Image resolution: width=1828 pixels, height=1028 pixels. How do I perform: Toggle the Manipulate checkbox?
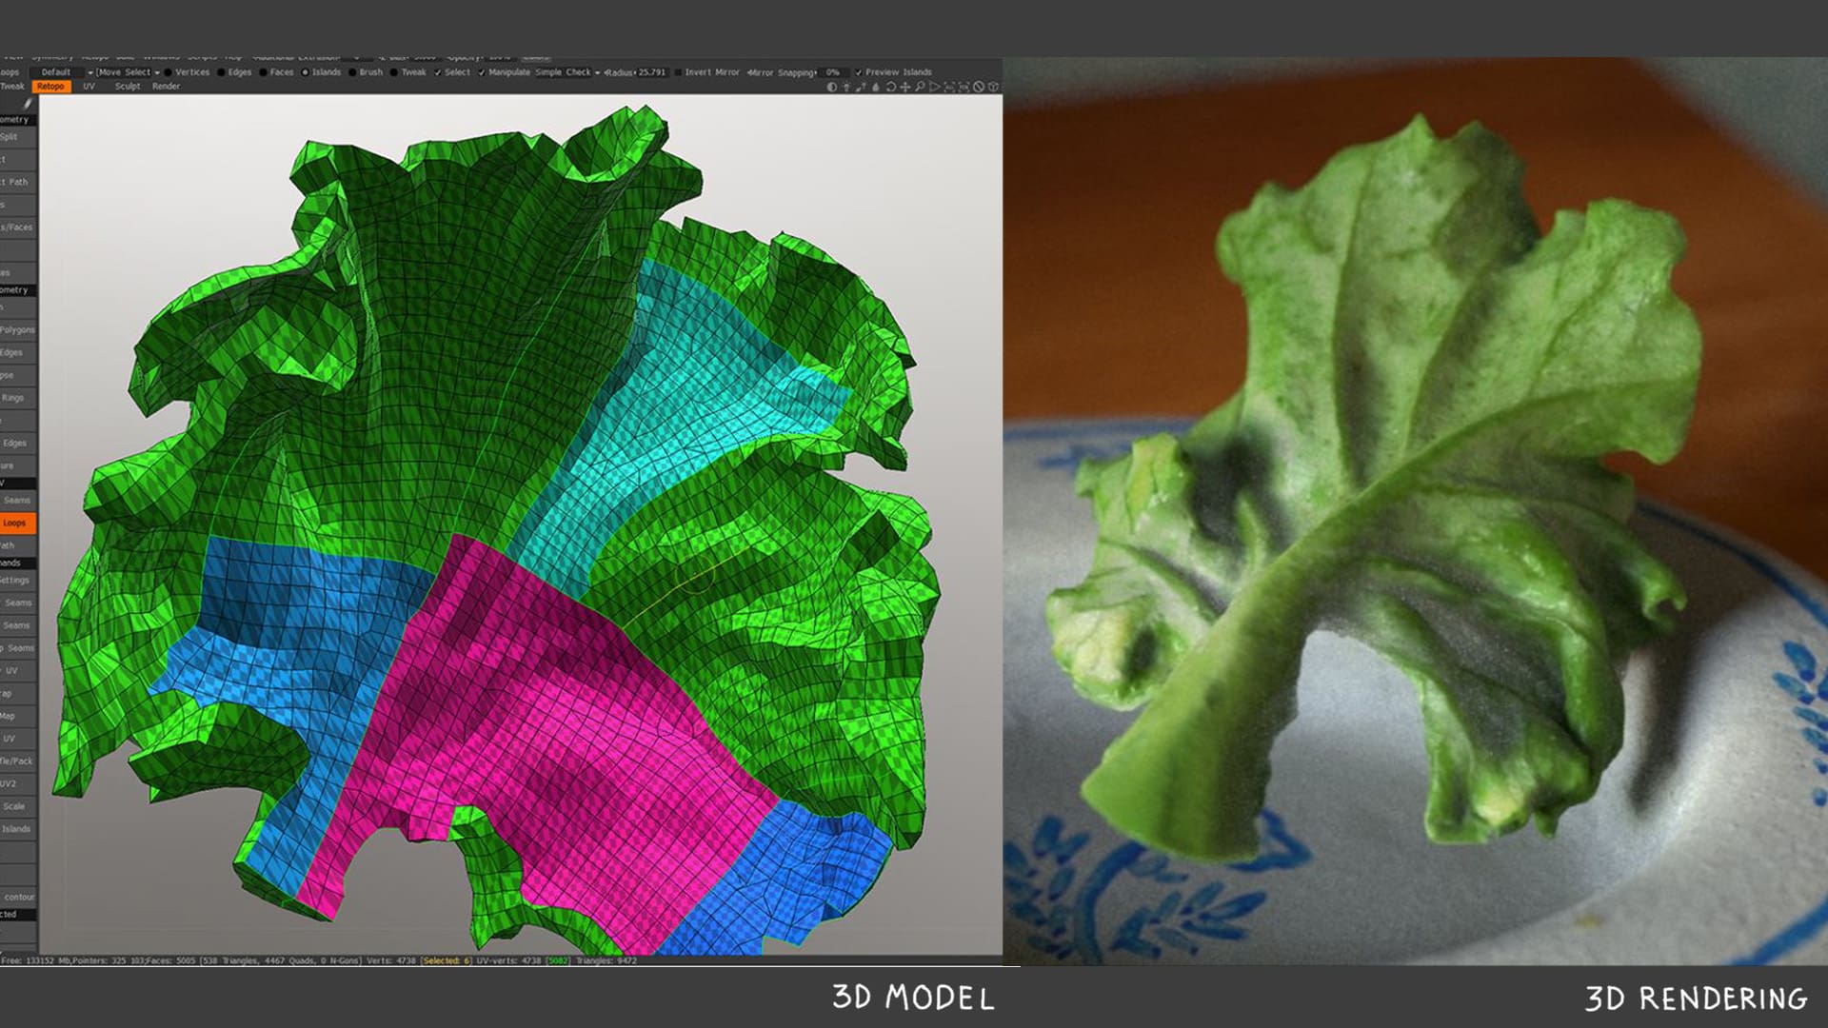coord(505,72)
